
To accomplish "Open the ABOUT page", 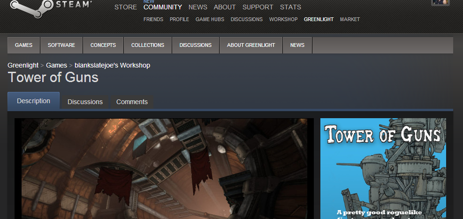I will click(225, 7).
